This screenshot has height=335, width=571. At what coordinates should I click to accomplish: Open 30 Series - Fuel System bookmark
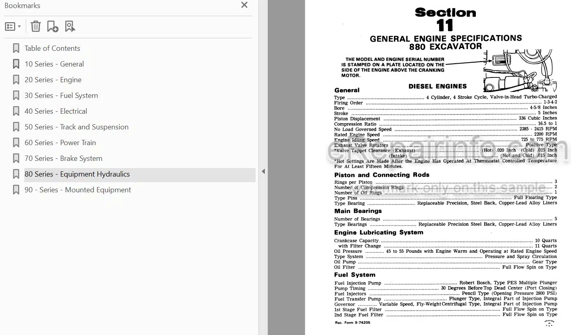point(61,96)
